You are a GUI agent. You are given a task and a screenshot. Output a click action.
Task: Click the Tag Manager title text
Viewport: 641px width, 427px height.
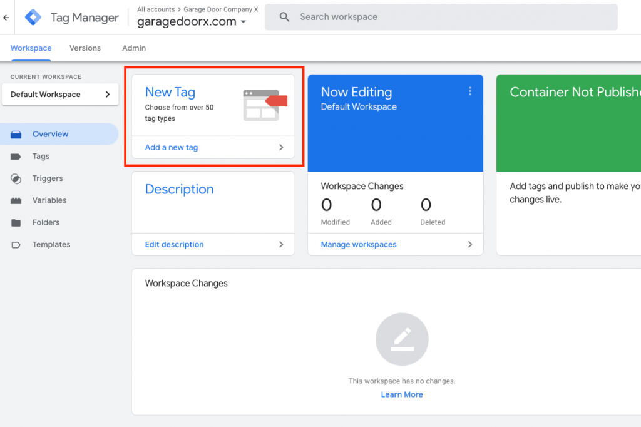(x=85, y=18)
